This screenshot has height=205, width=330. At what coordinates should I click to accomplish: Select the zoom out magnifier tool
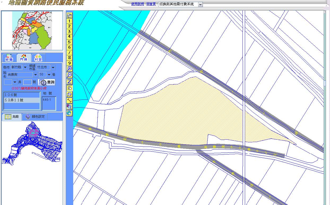pyautogui.click(x=69, y=75)
